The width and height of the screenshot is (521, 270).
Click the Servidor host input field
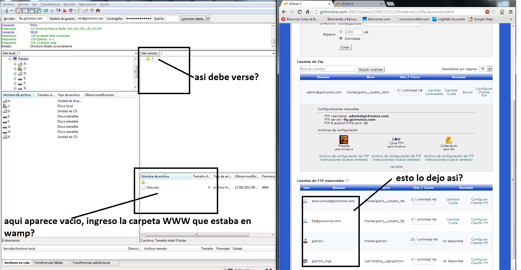(x=32, y=19)
